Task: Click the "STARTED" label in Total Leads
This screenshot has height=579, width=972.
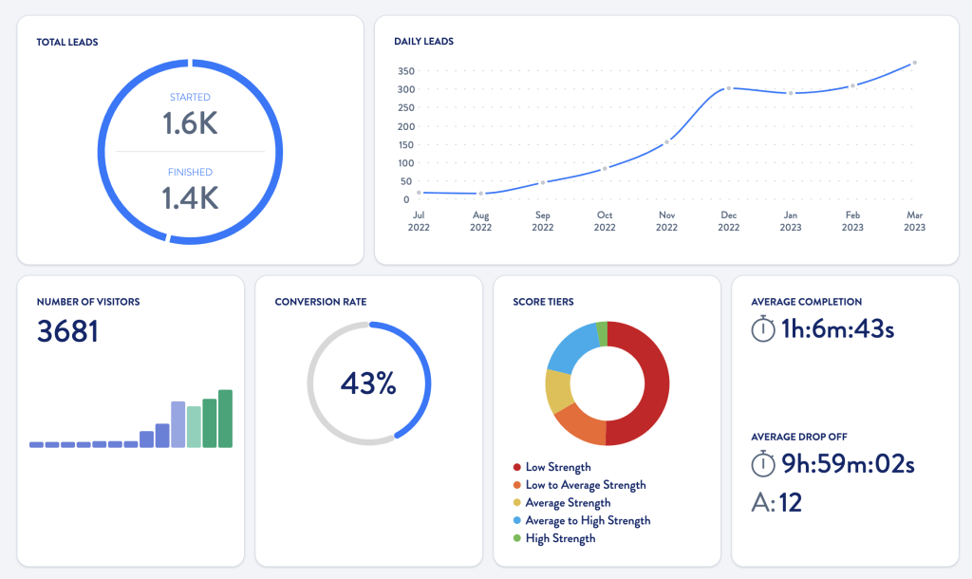Action: click(x=190, y=98)
